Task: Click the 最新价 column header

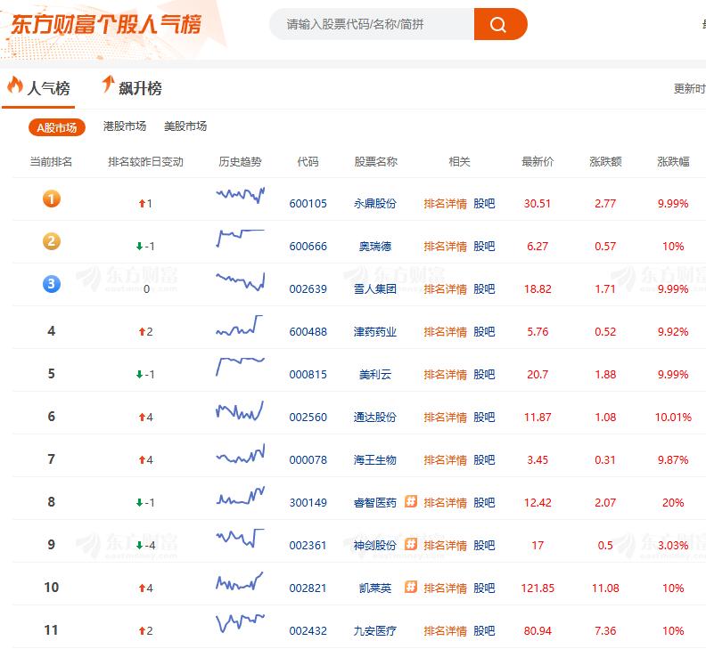Action: coord(538,162)
